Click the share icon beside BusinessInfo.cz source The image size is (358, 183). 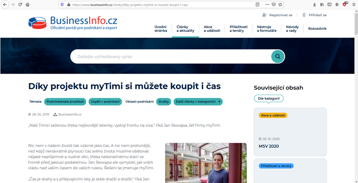[x=55, y=115]
